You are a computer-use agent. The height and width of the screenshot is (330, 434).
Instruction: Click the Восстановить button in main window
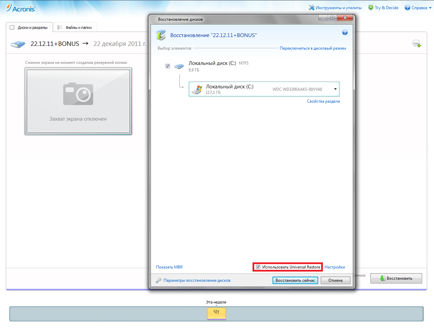click(396, 278)
